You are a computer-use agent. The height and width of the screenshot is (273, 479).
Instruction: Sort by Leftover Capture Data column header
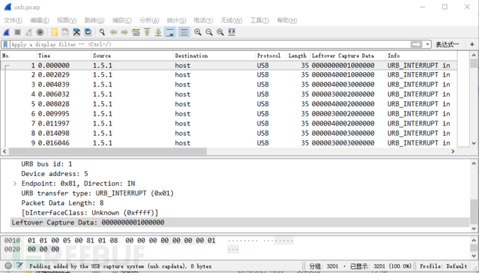[x=348, y=55]
